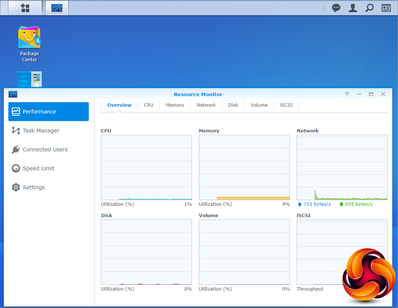
Task: Click the iSCSI Throughput label
Action: coord(310,289)
